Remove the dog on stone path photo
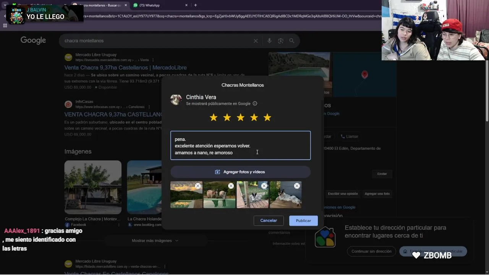Image resolution: width=489 pixels, height=275 pixels. point(264,186)
